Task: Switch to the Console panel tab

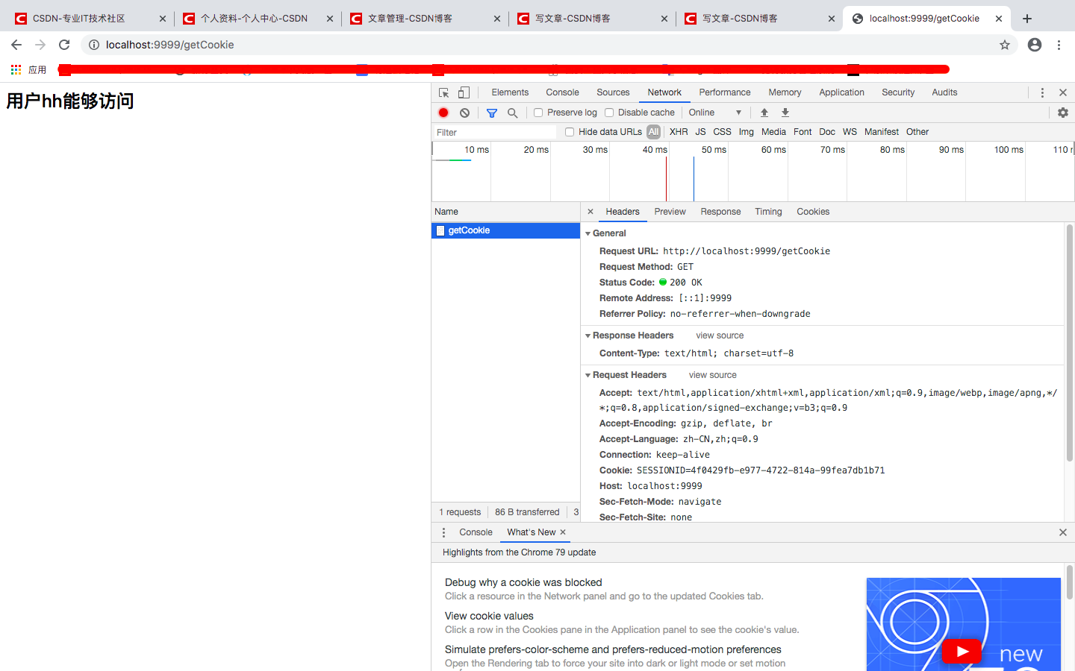Action: (x=562, y=92)
